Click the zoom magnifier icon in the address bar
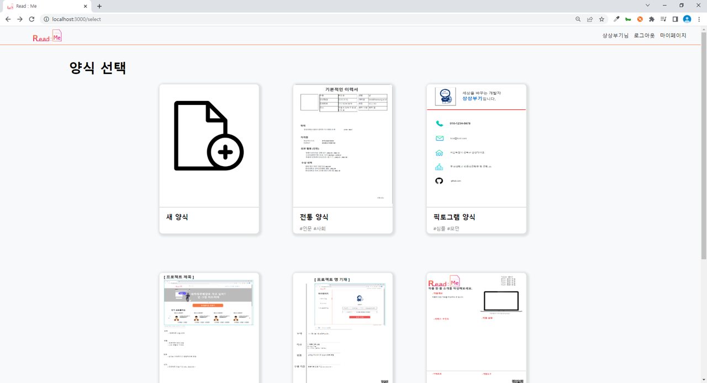The width and height of the screenshot is (707, 383). pyautogui.click(x=578, y=19)
